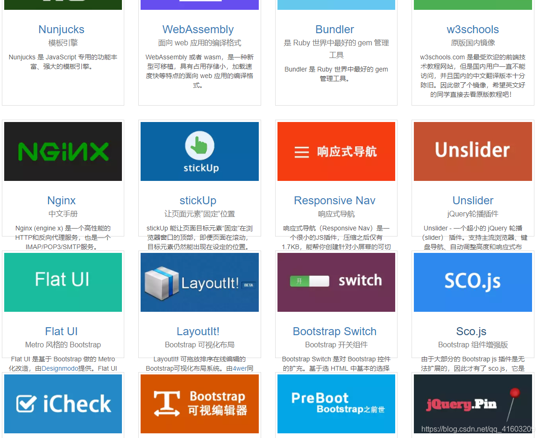The image size is (540, 438).
Task: Open the w3schools title link
Action: pos(473,29)
